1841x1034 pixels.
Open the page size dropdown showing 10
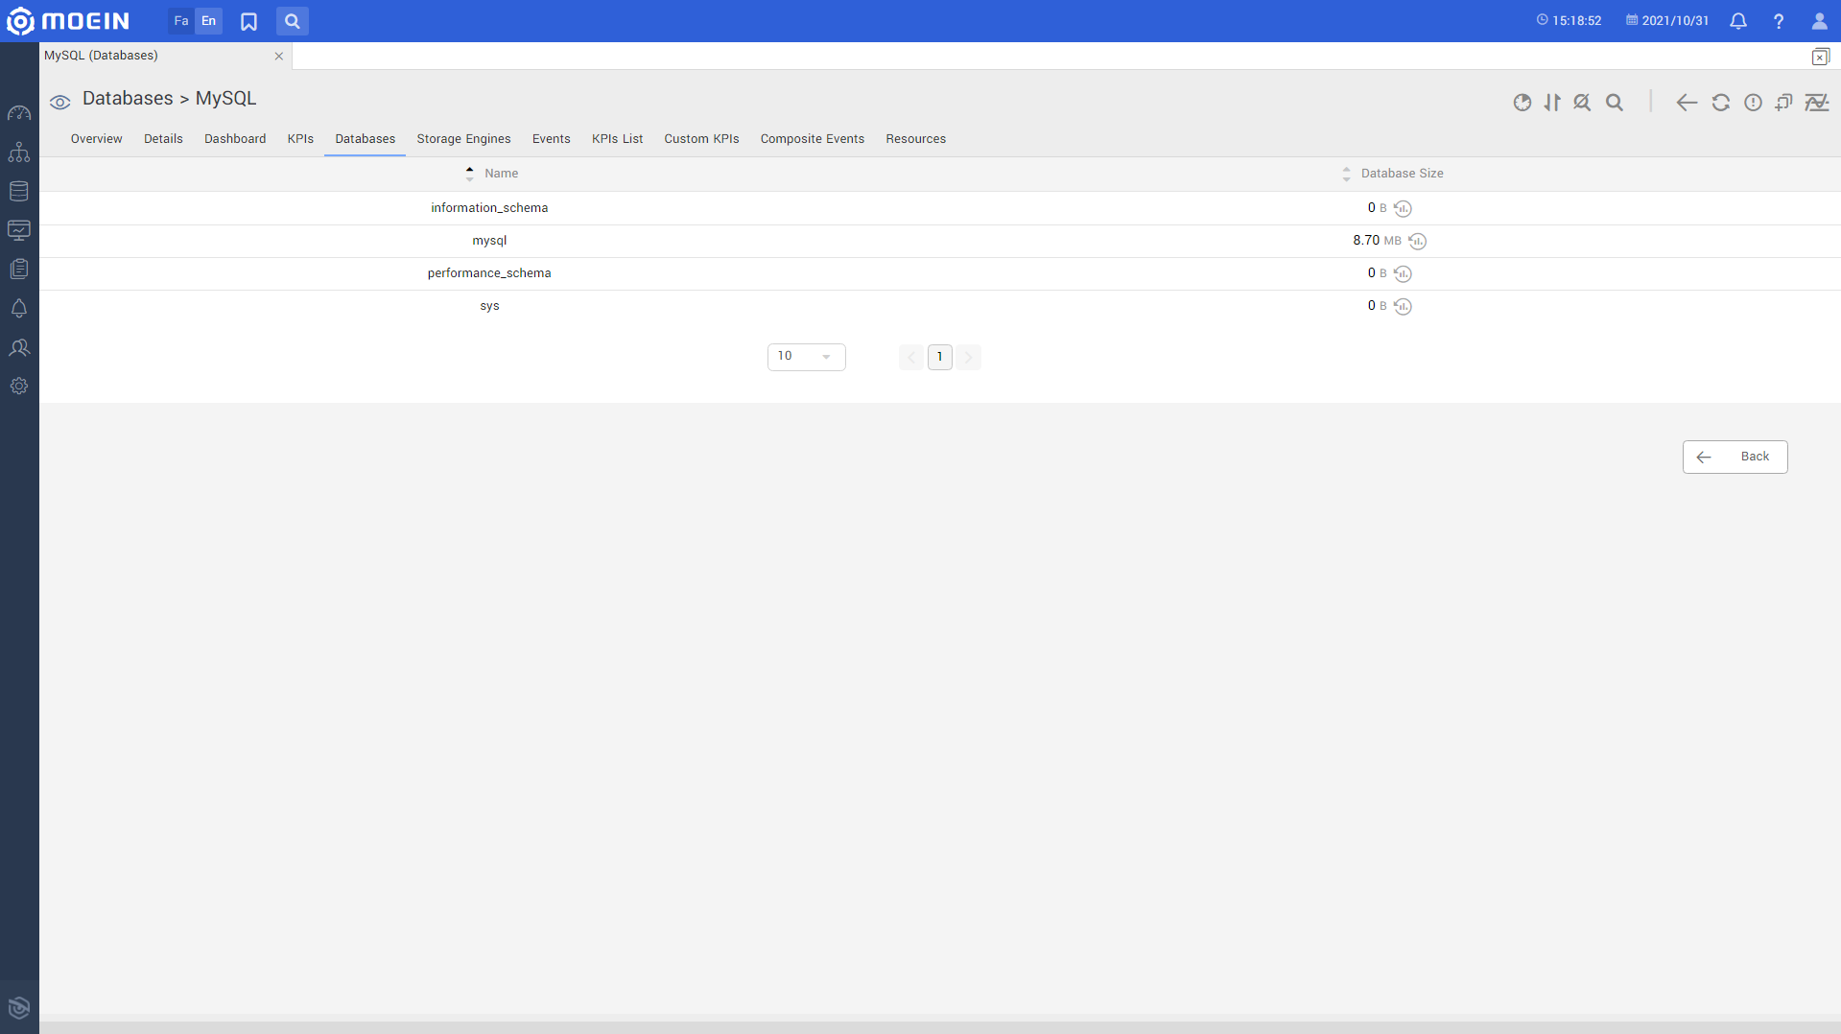806,357
